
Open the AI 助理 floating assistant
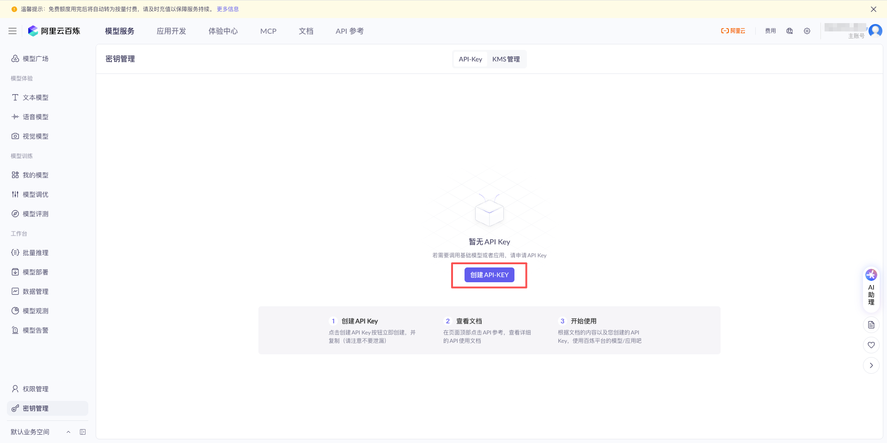tap(871, 287)
